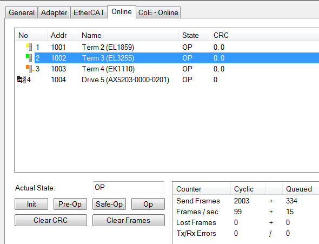The width and height of the screenshot is (319, 244).
Task: Click address 1001 in the Addr column
Action: pos(58,47)
